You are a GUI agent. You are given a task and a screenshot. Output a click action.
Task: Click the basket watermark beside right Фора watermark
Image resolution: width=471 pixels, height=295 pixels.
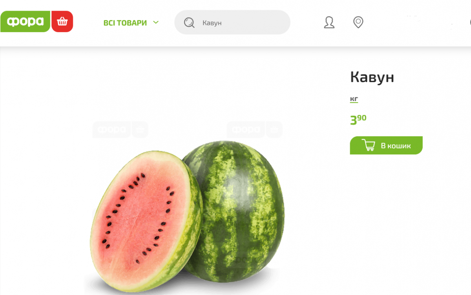(274, 130)
